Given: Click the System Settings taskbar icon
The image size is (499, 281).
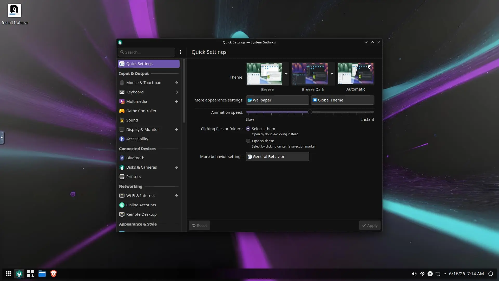Looking at the screenshot, I should pos(19,274).
